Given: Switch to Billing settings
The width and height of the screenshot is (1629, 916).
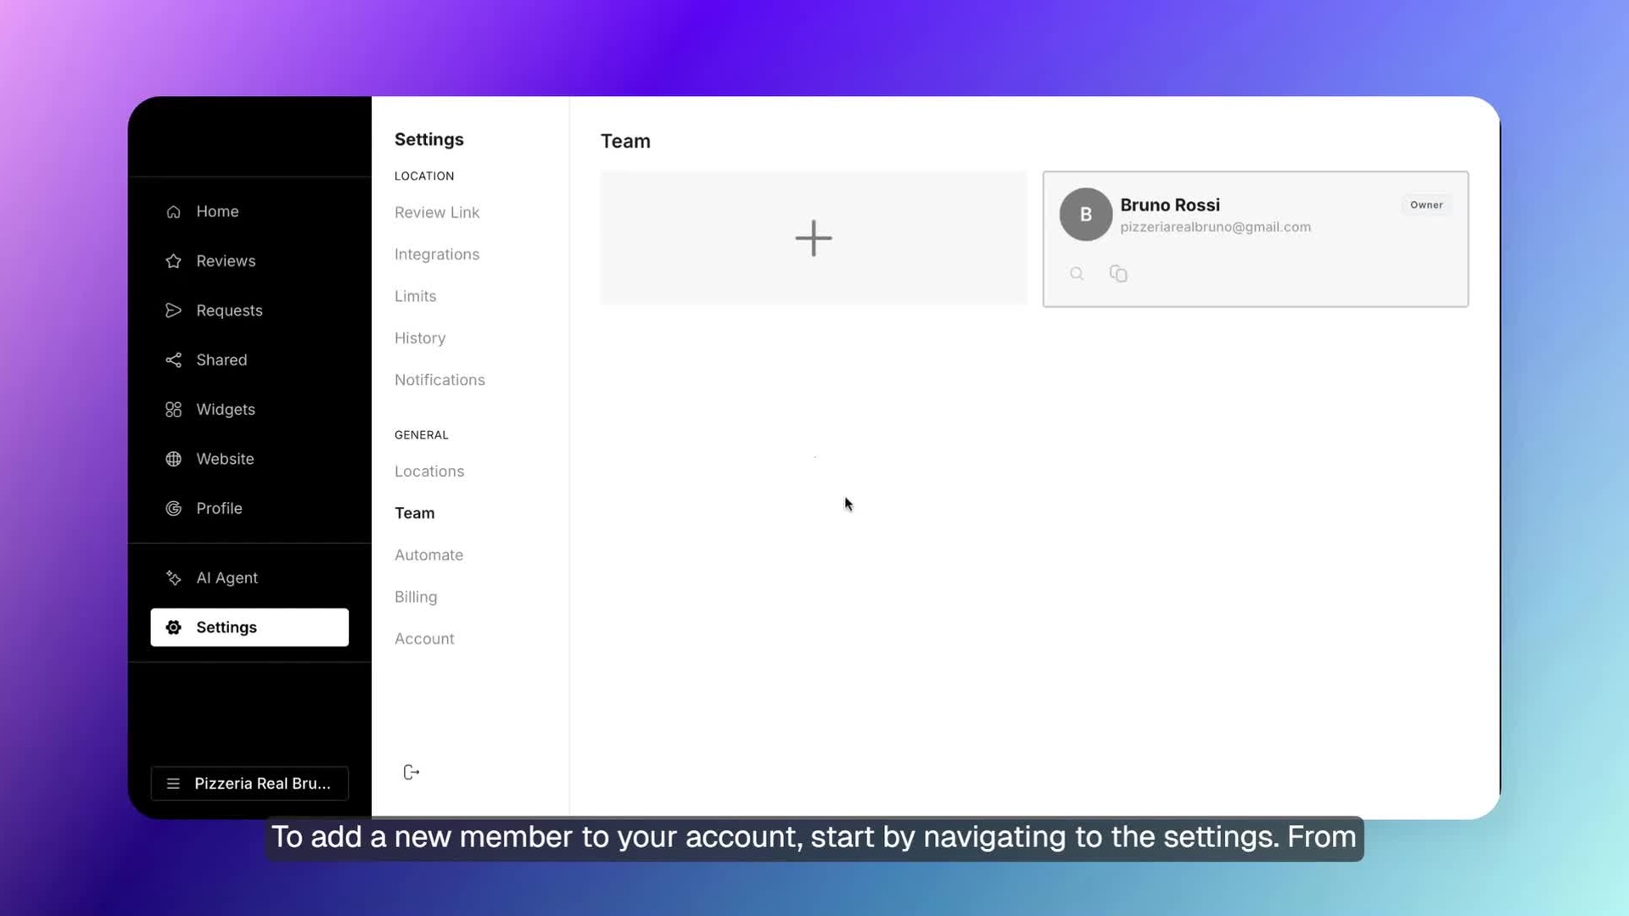Looking at the screenshot, I should [416, 597].
